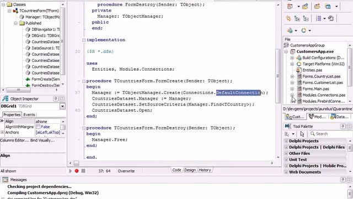Collapse the Classes folder in structure tree
353x199 pixels.
coord(3,4)
